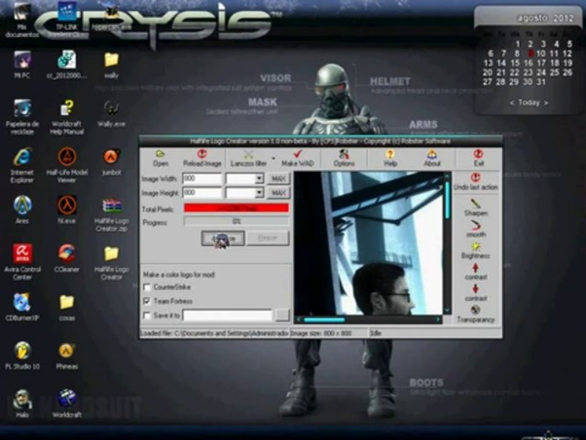586x440 pixels.
Task: Select the CCleaner desktop icon
Action: pyautogui.click(x=67, y=254)
